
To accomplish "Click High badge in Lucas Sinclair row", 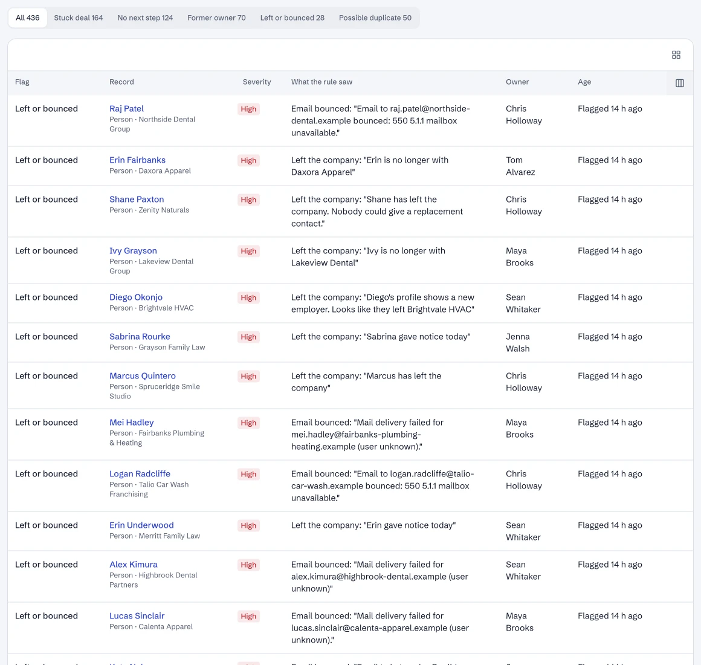I will (x=248, y=617).
